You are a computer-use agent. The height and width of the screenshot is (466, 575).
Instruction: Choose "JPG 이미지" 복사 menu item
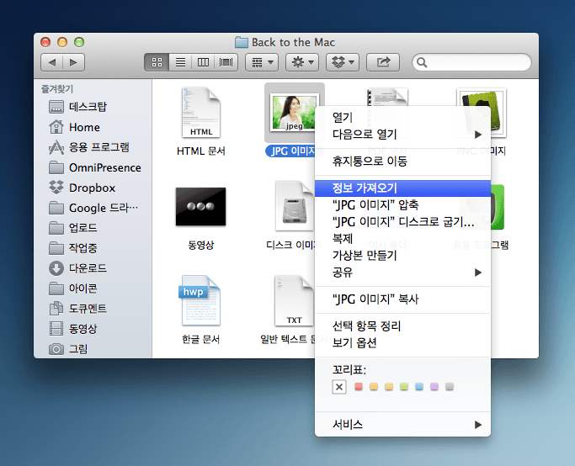402,299
